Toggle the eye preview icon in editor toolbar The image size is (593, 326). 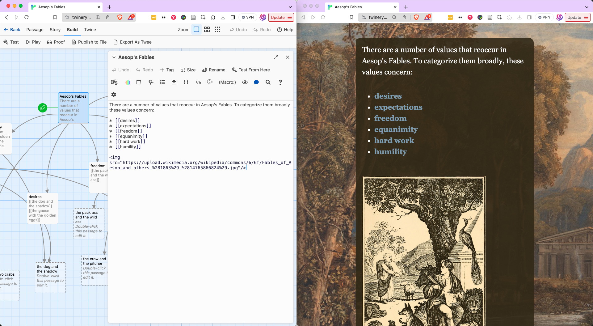click(x=245, y=82)
